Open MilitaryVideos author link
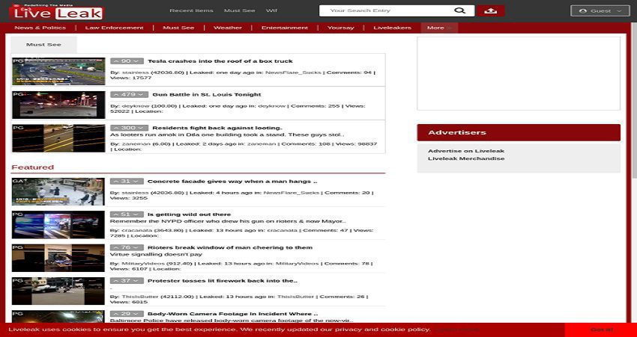The image size is (637, 337). [143, 264]
